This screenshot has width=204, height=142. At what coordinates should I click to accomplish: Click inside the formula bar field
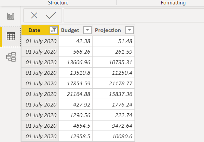(134, 15)
